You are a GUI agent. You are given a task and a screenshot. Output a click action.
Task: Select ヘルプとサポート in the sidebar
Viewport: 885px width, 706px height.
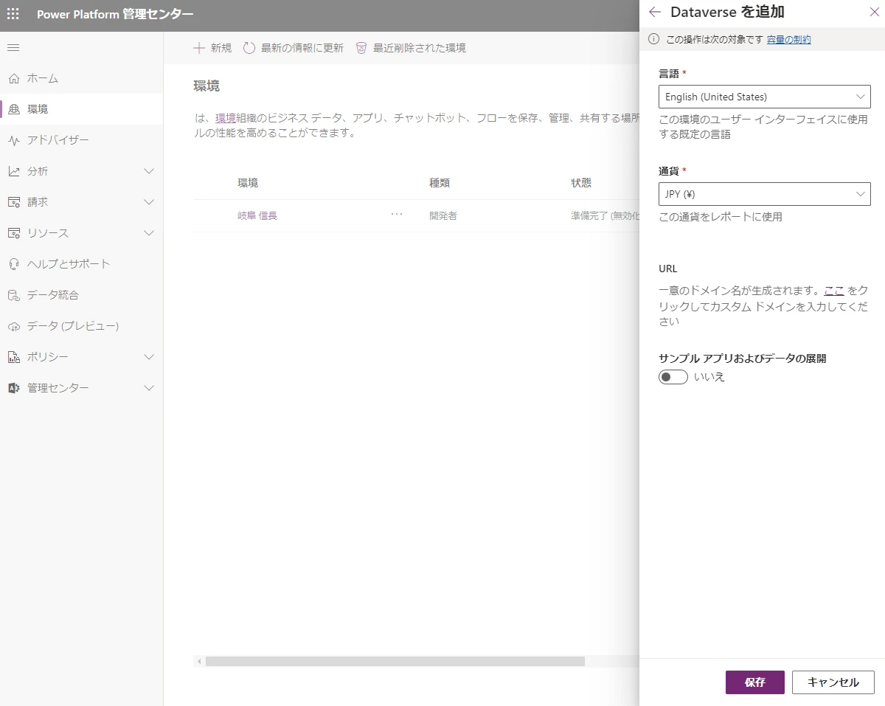[81, 264]
